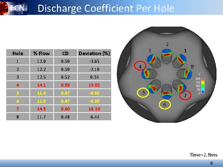The height and width of the screenshot is (167, 223).
Task: Click the 0.50 CD value in hole 1 row
Action: [65, 61]
